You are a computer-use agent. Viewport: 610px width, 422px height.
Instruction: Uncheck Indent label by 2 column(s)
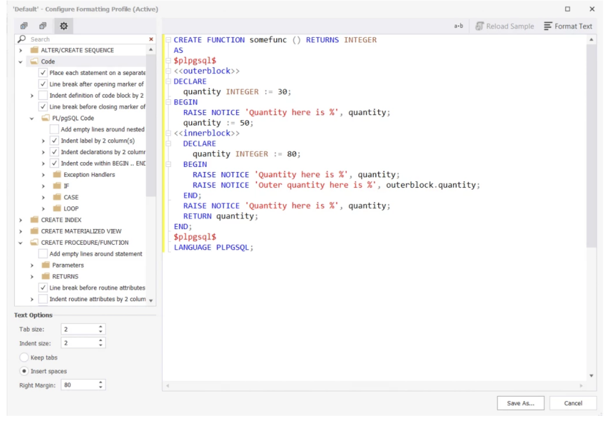(x=54, y=141)
